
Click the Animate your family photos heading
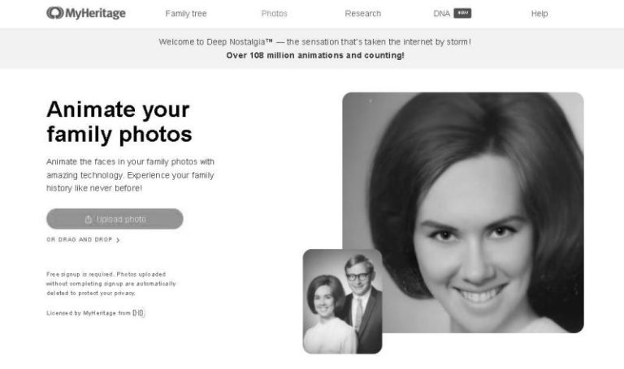click(x=119, y=122)
